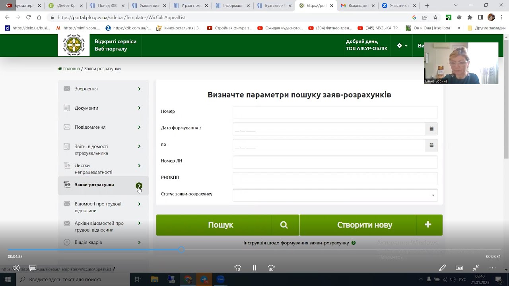509x286 pixels.
Task: Click the video progress slider handle
Action: [181, 250]
